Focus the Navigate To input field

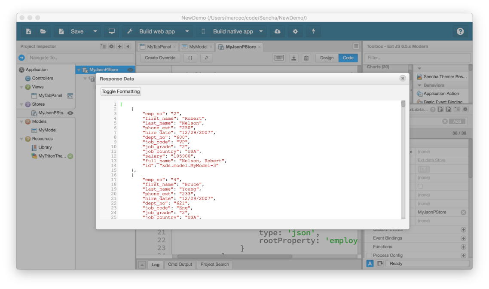(x=80, y=58)
